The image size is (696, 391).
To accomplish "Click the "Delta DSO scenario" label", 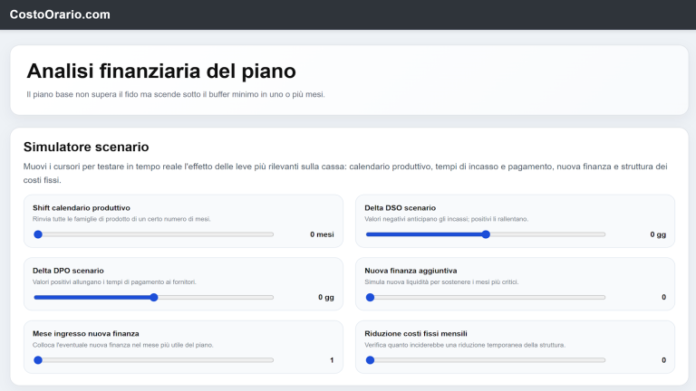I will point(401,208).
